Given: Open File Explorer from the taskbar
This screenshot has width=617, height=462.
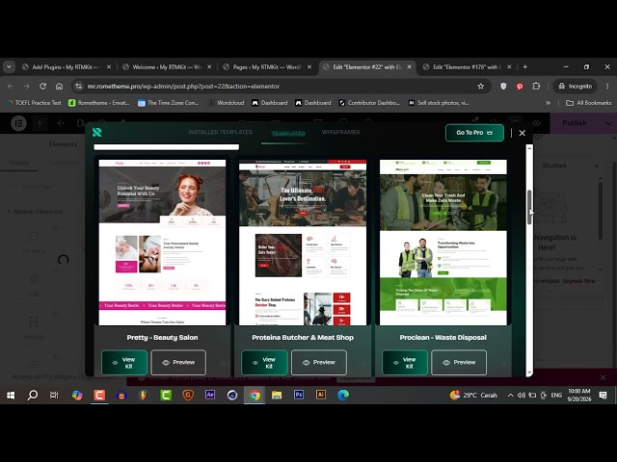Looking at the screenshot, I should [277, 396].
